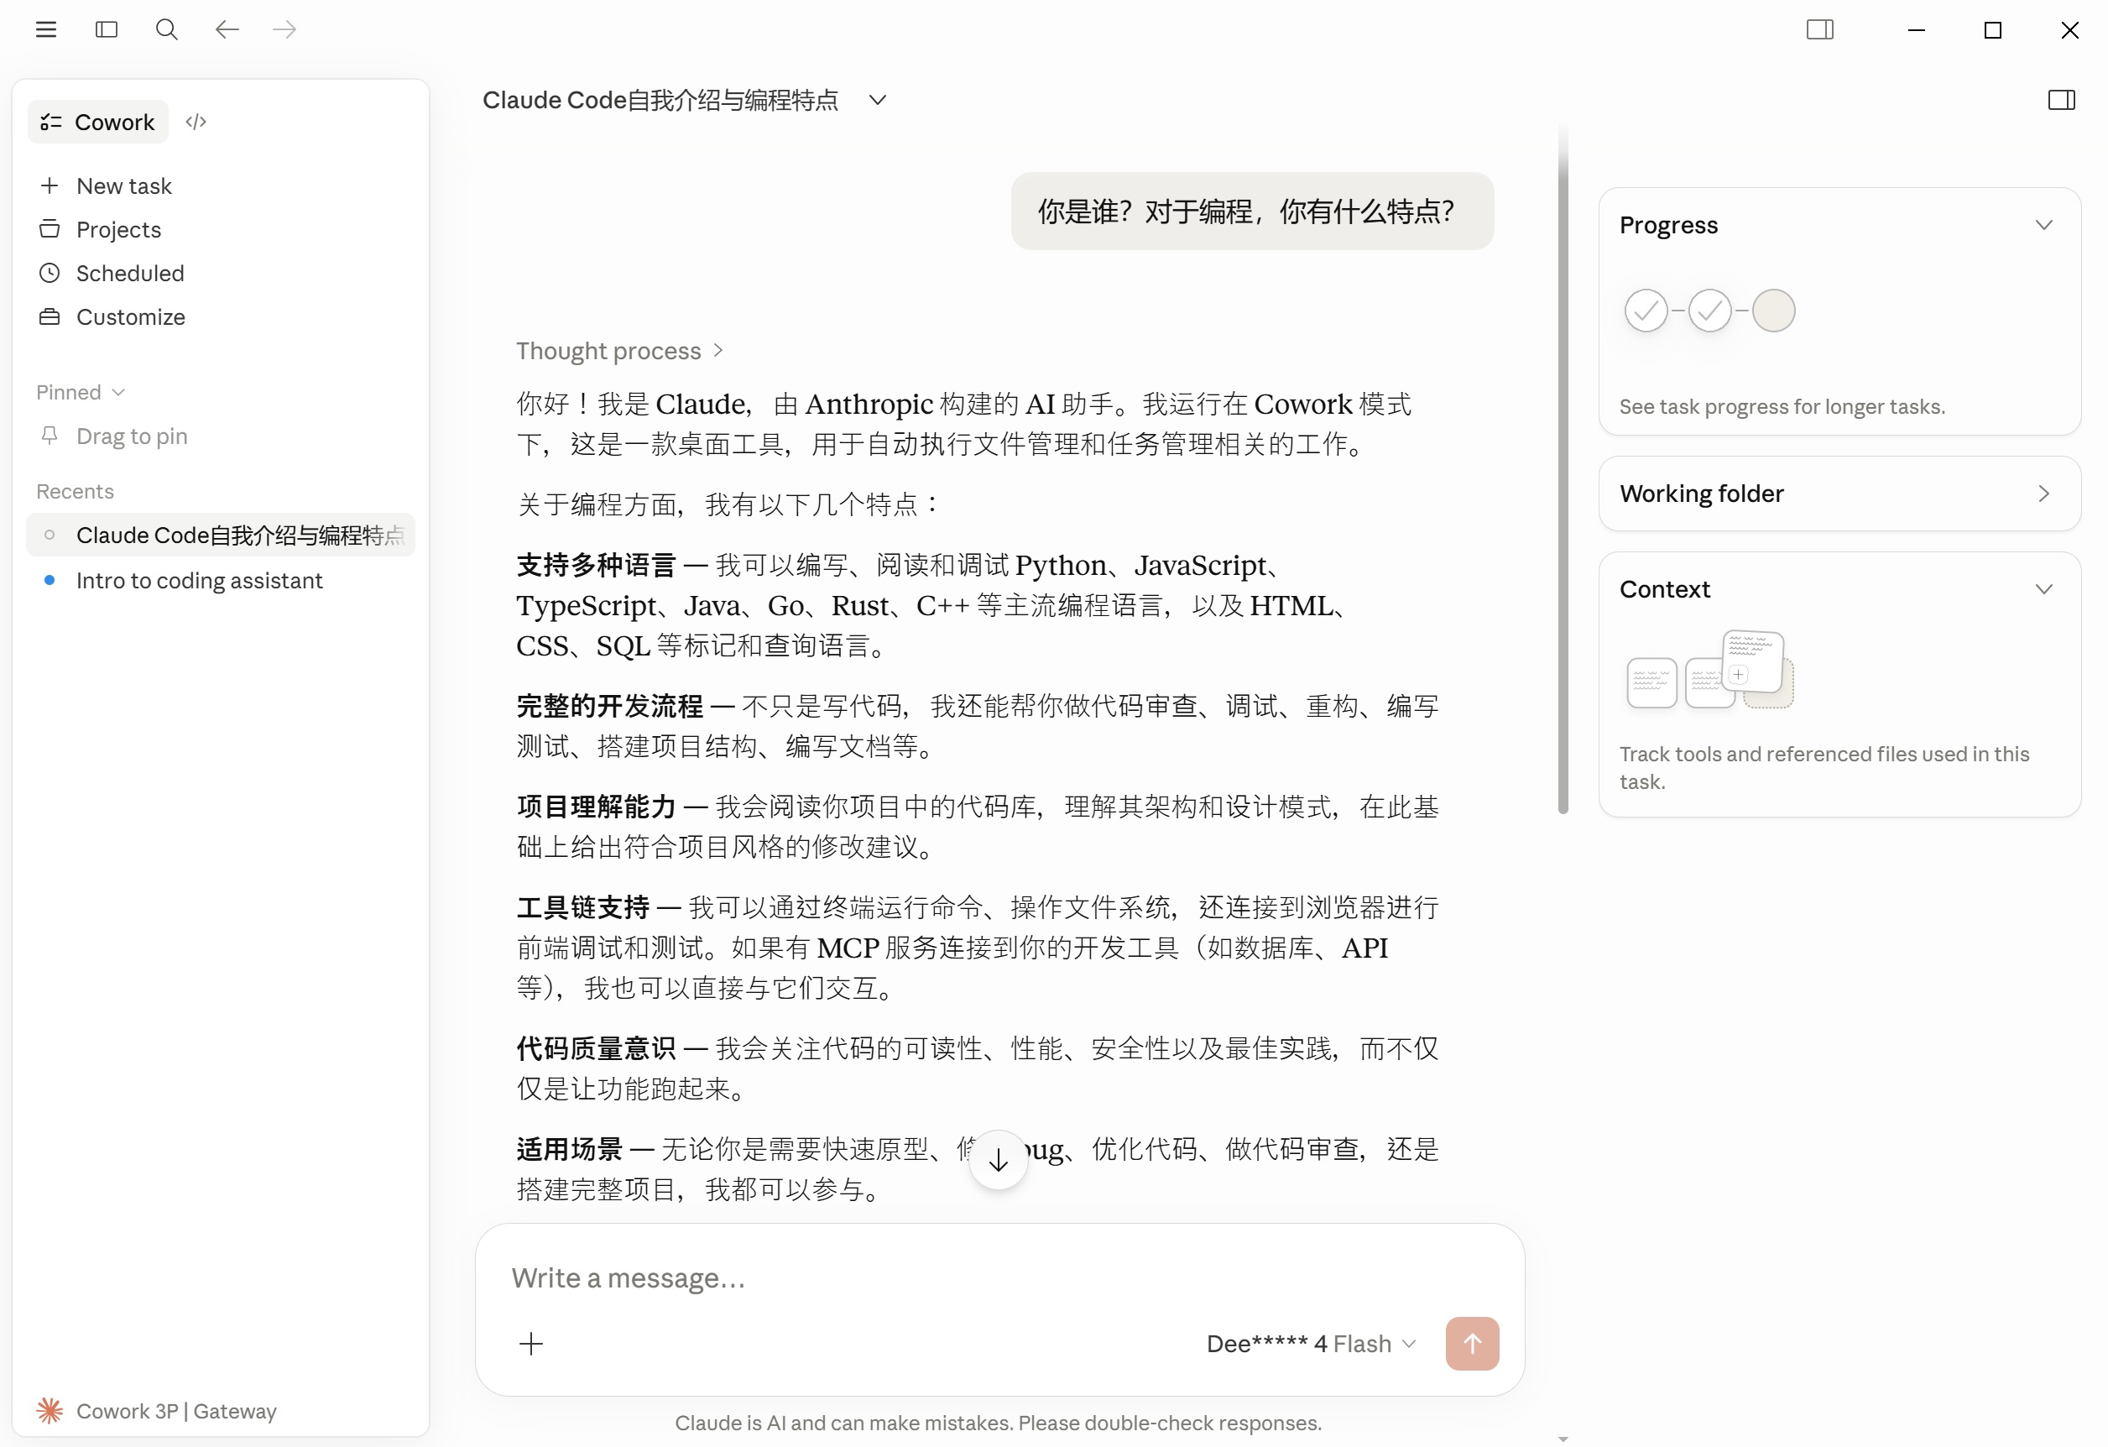Focus the Write a message input

(x=998, y=1278)
